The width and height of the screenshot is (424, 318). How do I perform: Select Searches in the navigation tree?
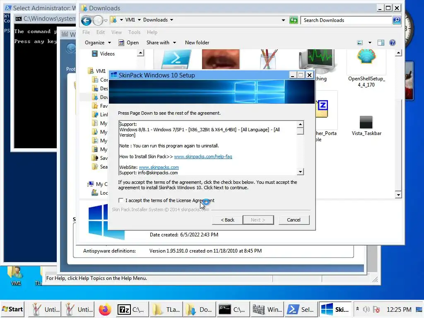coord(100,166)
